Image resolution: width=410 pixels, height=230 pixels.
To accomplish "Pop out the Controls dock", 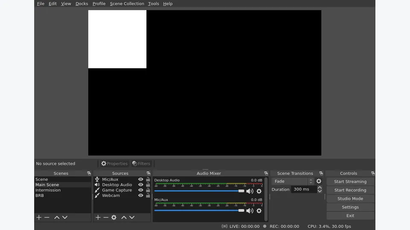I will pos(373,173).
